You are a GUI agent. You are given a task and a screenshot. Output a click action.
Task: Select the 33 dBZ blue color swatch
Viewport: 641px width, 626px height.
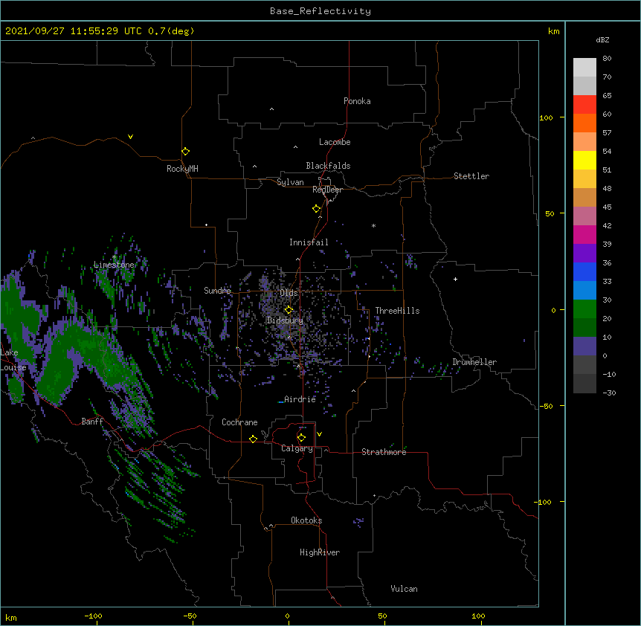pyautogui.click(x=584, y=290)
